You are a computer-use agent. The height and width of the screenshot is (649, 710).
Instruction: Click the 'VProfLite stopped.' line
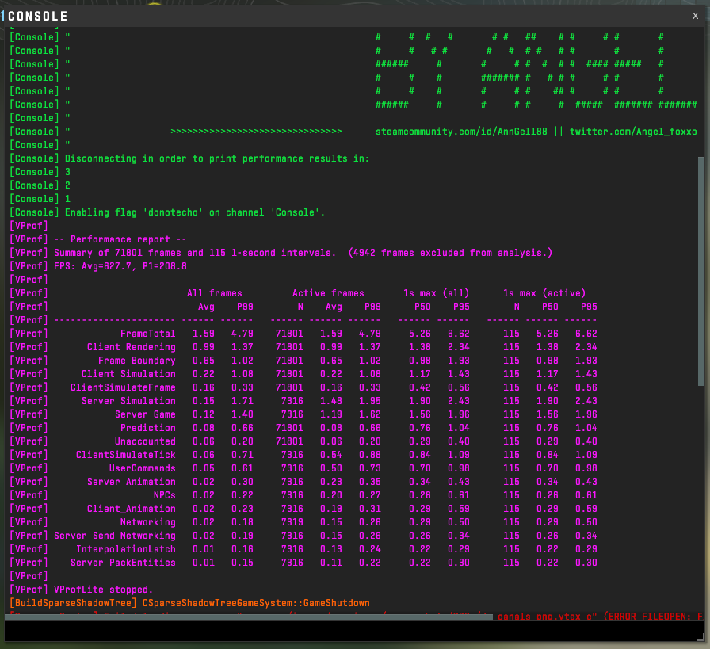pos(103,590)
